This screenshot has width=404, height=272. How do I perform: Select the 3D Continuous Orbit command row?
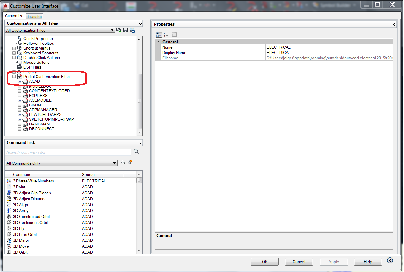click(71, 222)
